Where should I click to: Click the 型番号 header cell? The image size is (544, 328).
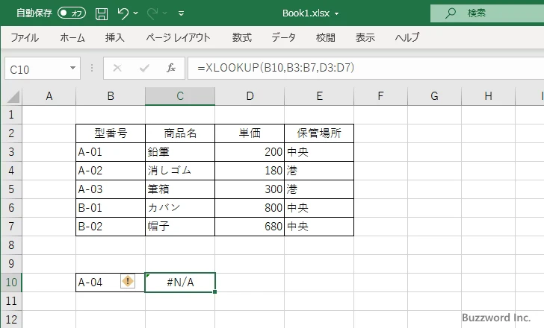pyautogui.click(x=111, y=133)
